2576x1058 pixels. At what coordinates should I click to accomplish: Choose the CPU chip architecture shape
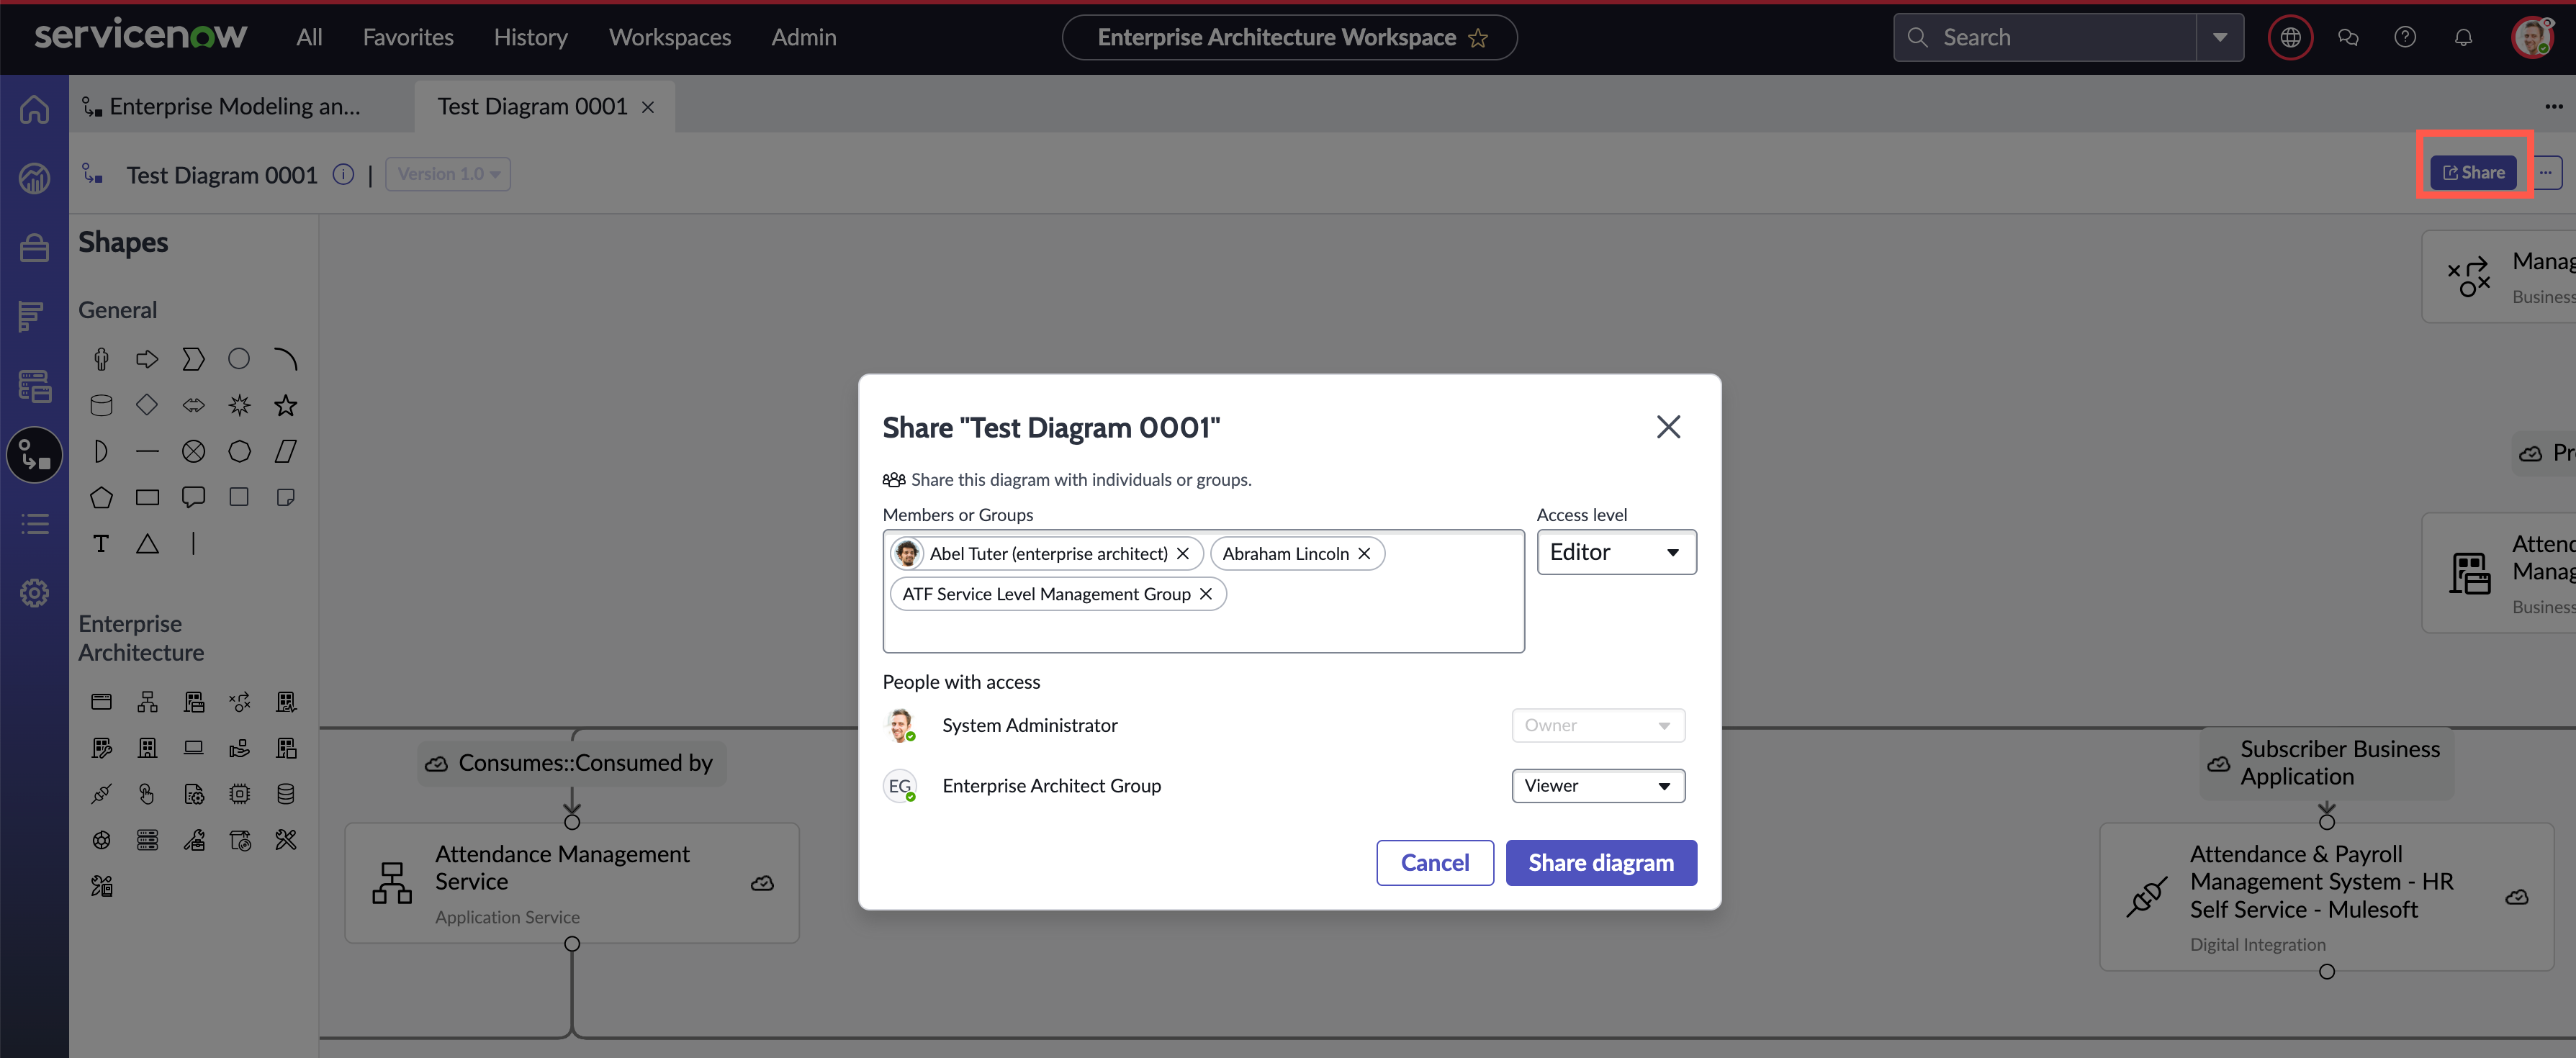[239, 794]
